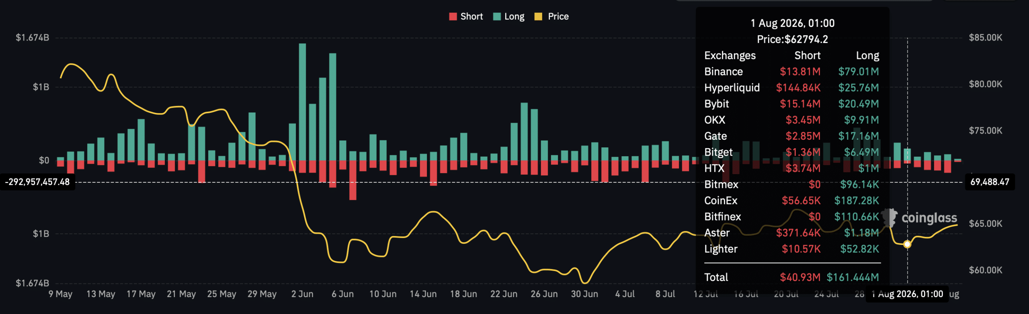1029x314 pixels.
Task: Click the "$60.00K" price axis label
Action: (986, 270)
